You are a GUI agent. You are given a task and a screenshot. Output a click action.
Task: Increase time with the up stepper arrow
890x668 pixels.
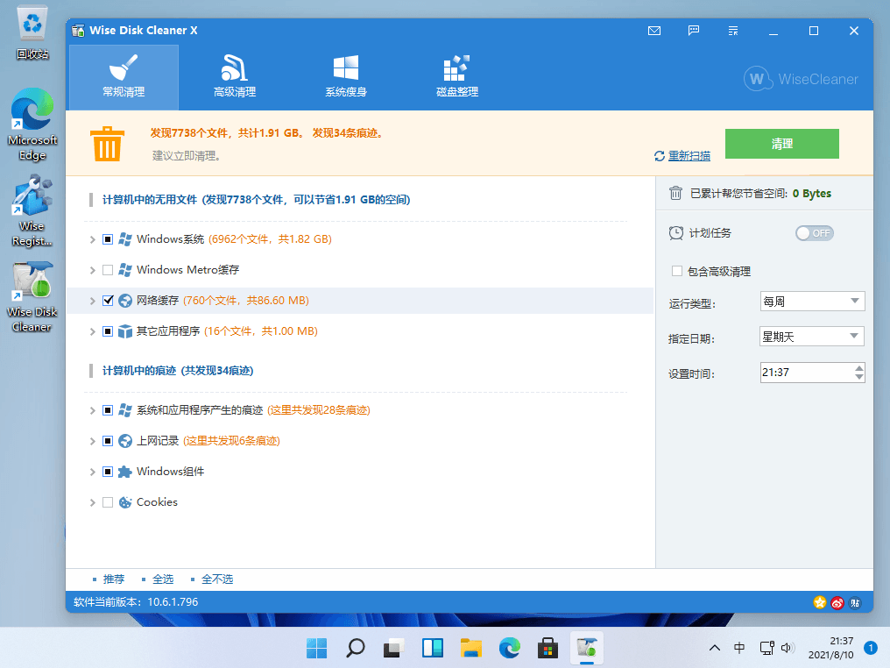[x=858, y=368]
